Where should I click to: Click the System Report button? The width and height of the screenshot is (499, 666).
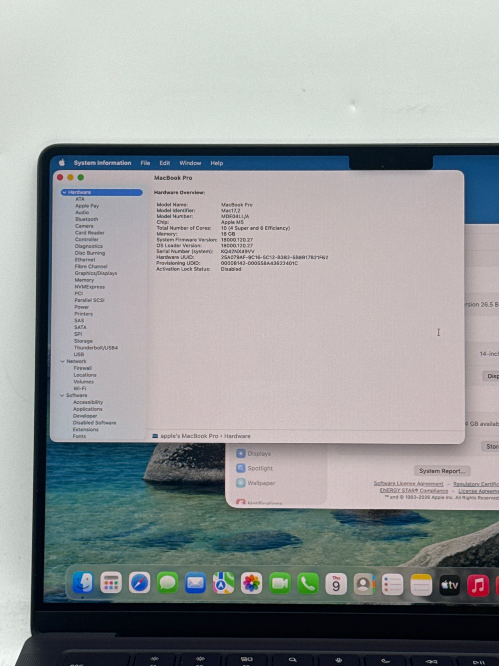pos(442,471)
